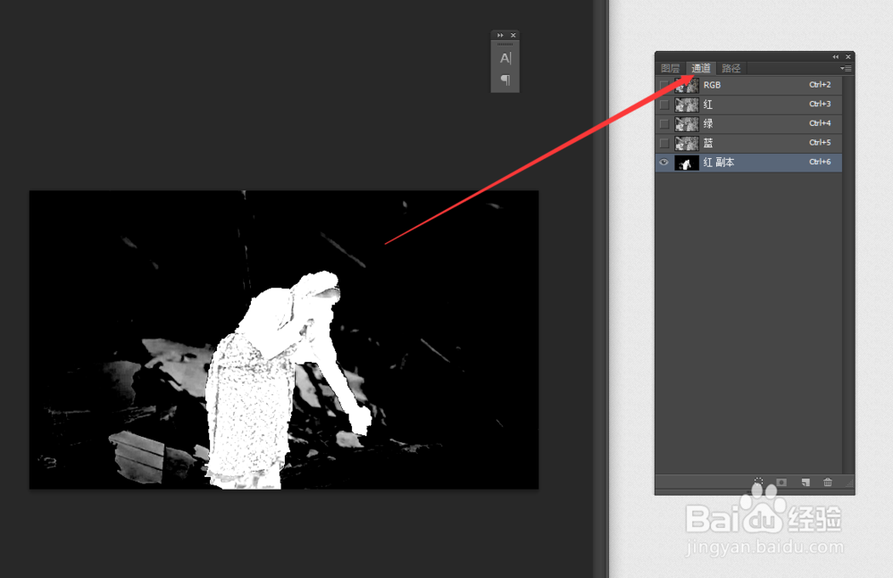Select the 绿 channel name

point(708,123)
